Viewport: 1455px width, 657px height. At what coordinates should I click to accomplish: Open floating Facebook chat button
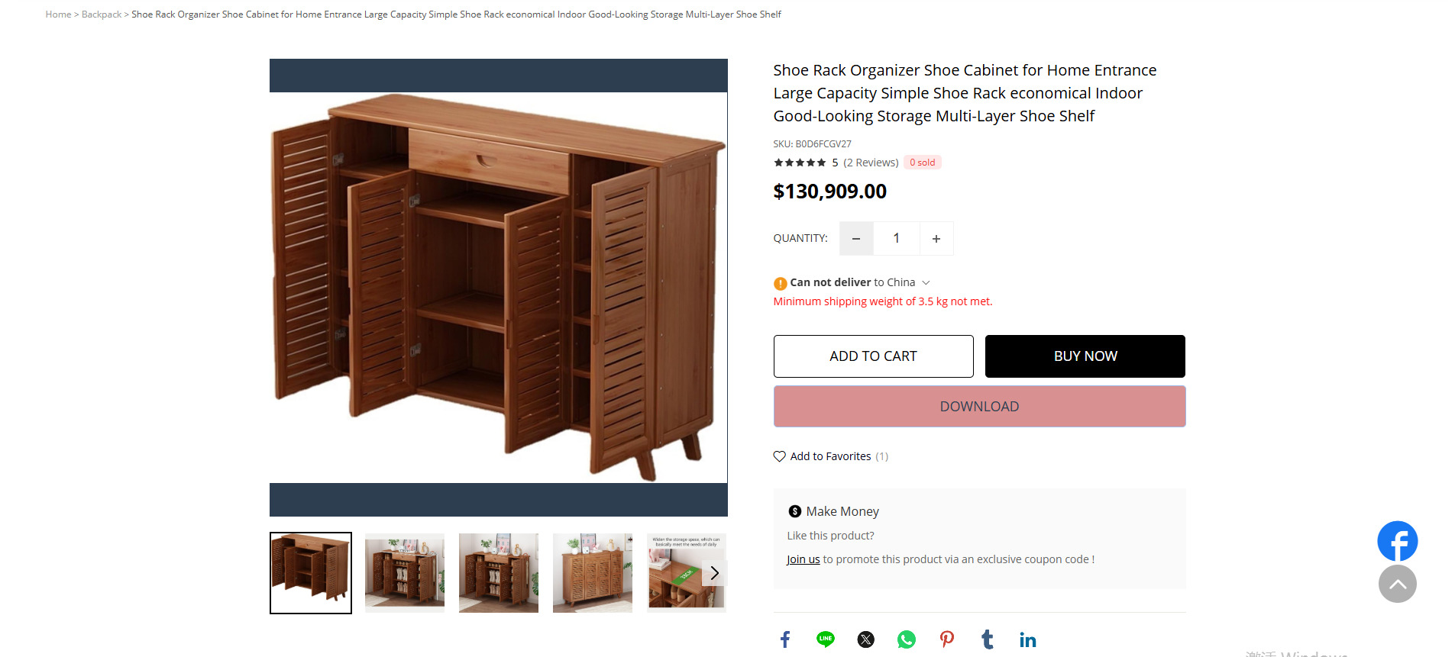(1398, 541)
